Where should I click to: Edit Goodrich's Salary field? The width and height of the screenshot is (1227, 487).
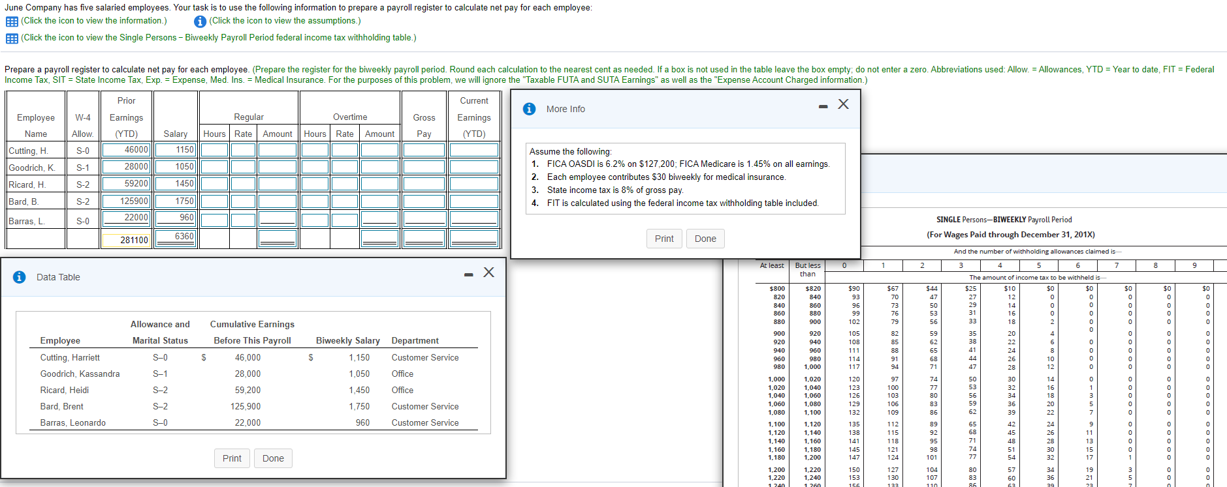point(175,167)
